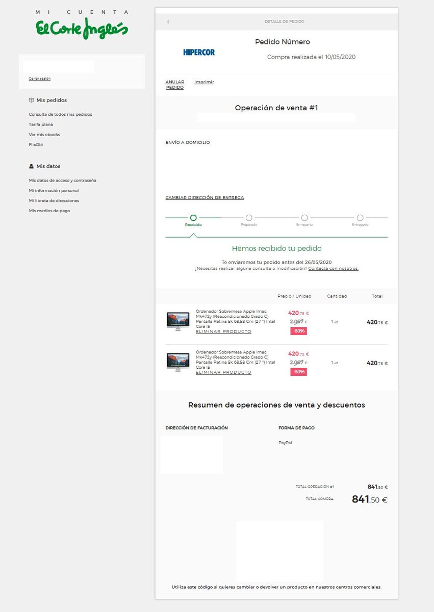
Task: Click the 'Cantidad' column header
Action: click(337, 296)
